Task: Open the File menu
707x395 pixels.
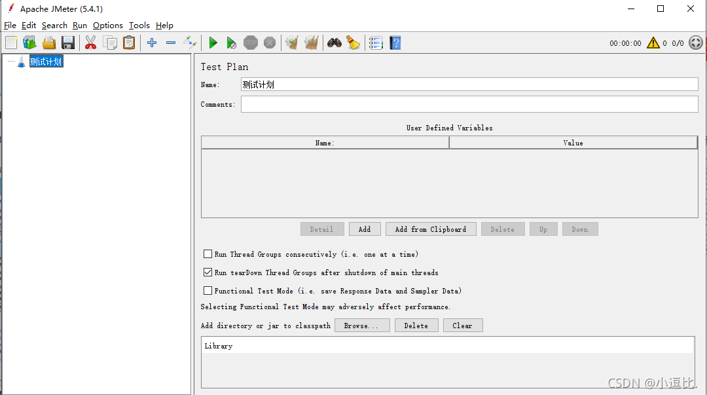Action: point(10,26)
